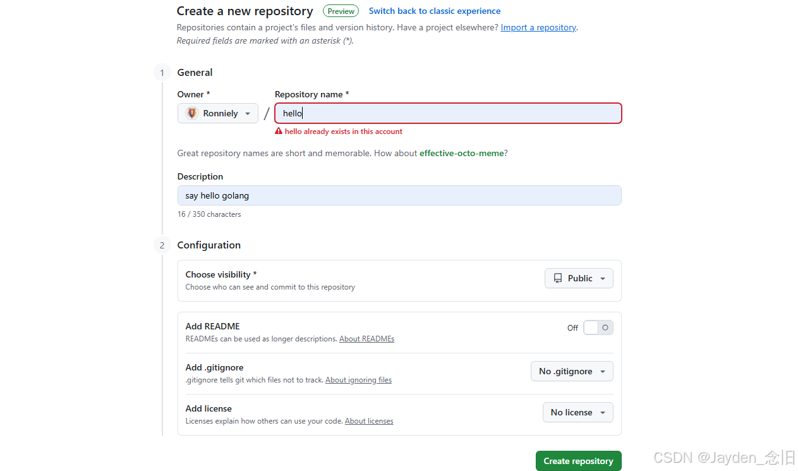Image resolution: width=798 pixels, height=471 pixels.
Task: Click the repo icon in the Public button
Action: pos(558,278)
